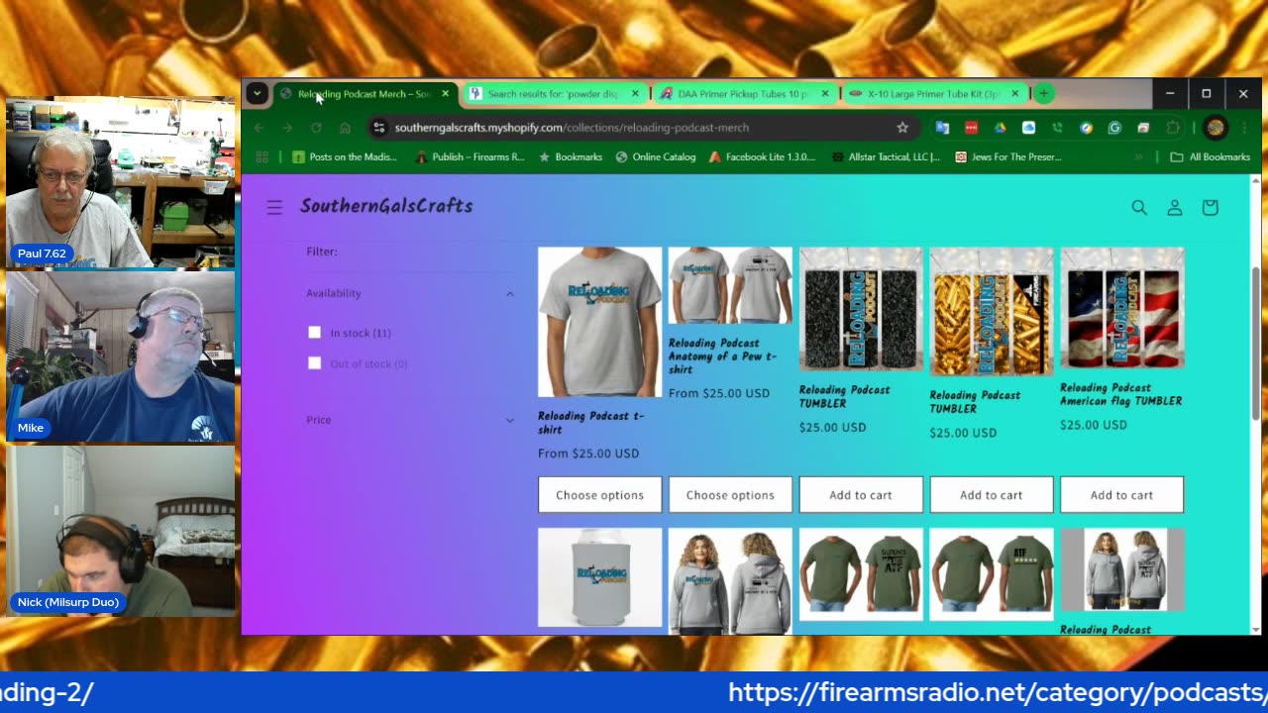Select the Paul 7.62 webcam feed

(x=120, y=182)
